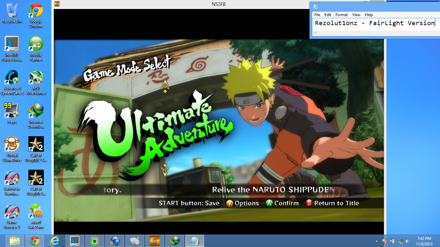The height and width of the screenshot is (247, 440).
Task: Select the avast! SafeZone desktop icon
Action: click(x=36, y=216)
